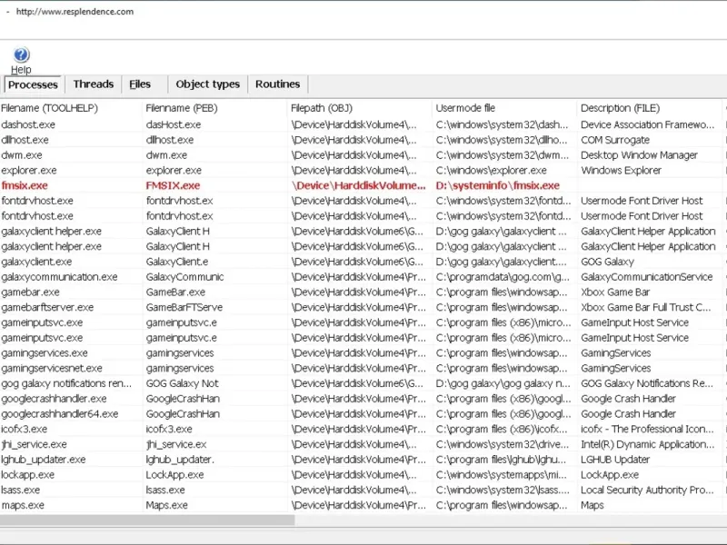Switch to the Threads tab
This screenshot has width=727, height=545.
tap(94, 84)
